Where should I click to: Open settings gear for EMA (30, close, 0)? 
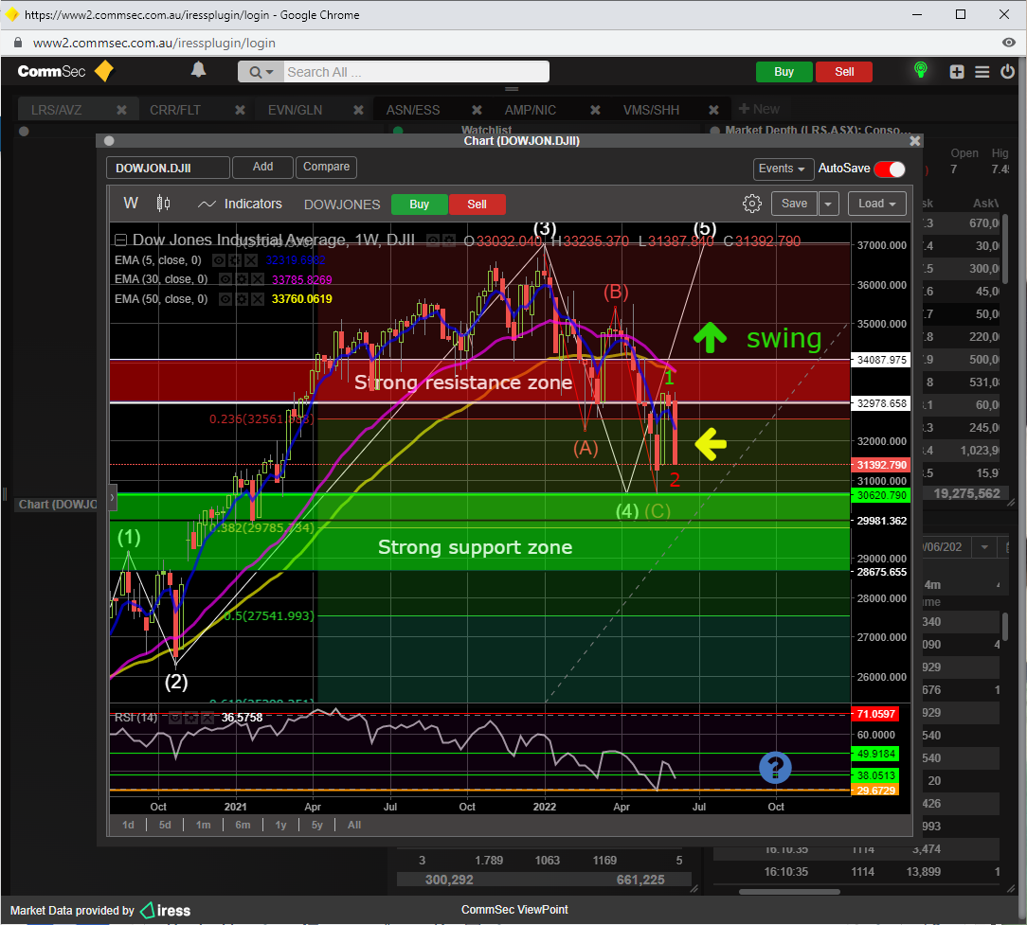click(x=243, y=279)
